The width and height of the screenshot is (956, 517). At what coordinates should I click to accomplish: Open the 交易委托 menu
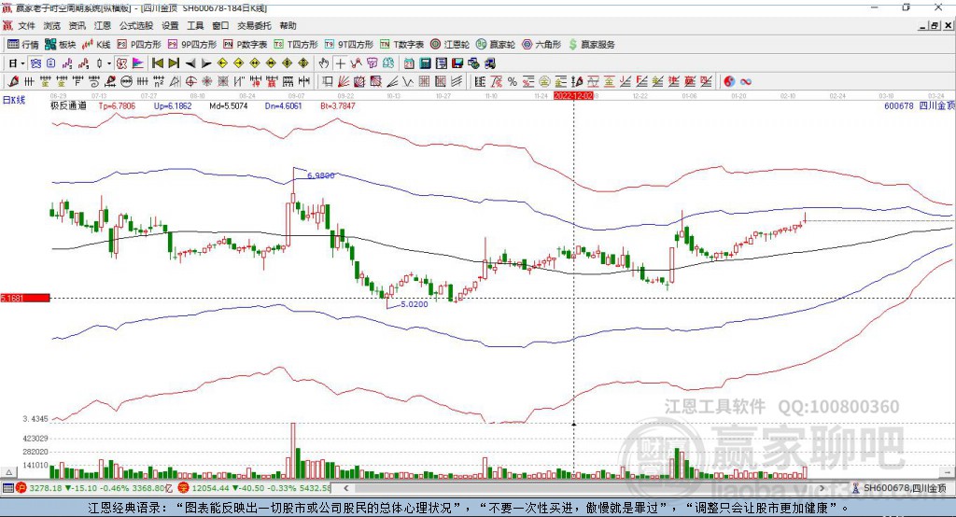pos(254,25)
